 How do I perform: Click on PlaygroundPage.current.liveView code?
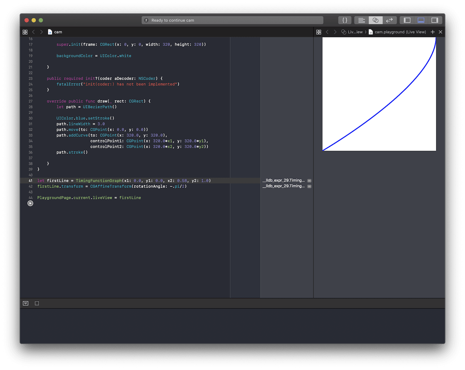click(x=75, y=198)
